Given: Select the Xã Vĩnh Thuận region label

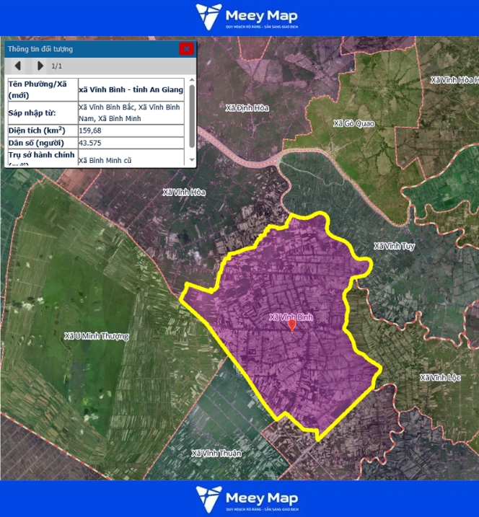Looking at the screenshot, I should [x=216, y=454].
